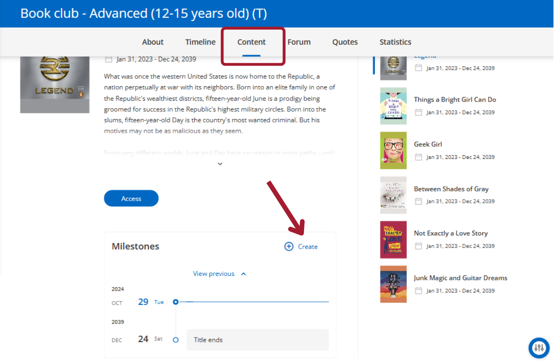Select the Content tab

pyautogui.click(x=251, y=42)
